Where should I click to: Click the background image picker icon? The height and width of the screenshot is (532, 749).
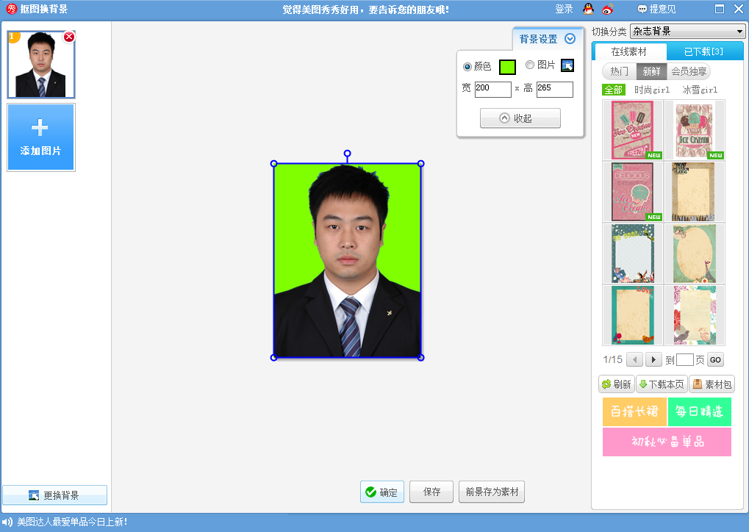(x=567, y=65)
